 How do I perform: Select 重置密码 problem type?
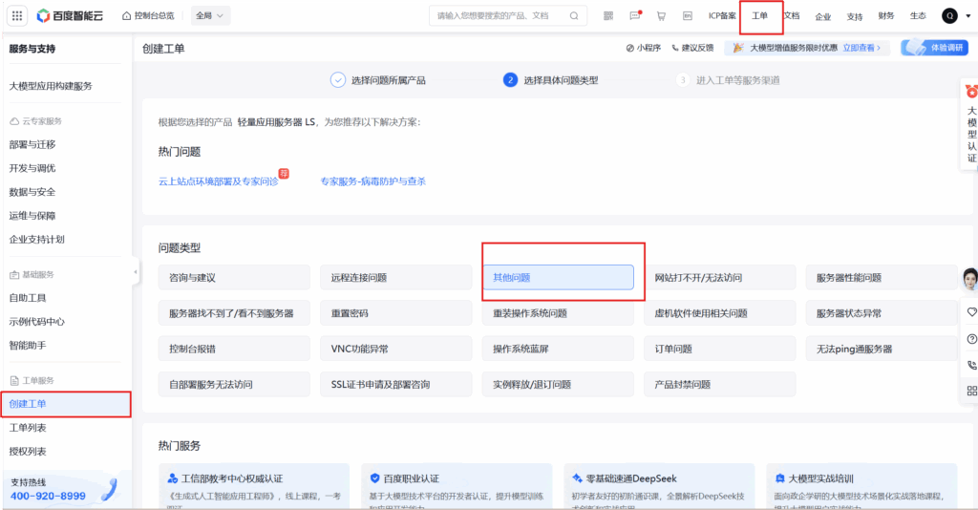pyautogui.click(x=396, y=313)
